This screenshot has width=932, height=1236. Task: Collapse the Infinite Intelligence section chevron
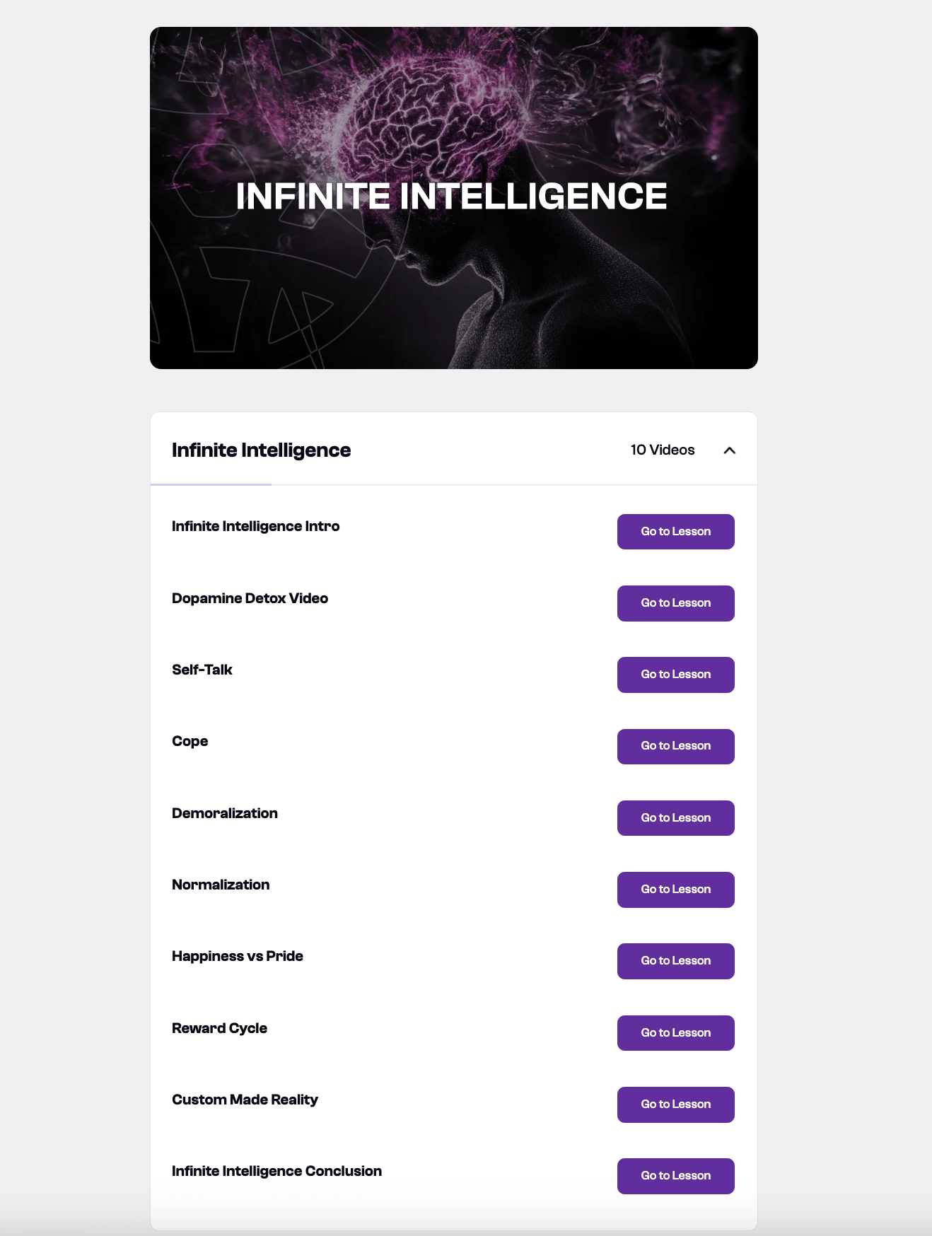[x=729, y=450]
